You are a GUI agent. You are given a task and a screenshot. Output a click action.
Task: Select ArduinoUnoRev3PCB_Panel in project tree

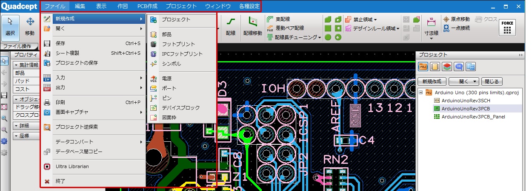469,116
